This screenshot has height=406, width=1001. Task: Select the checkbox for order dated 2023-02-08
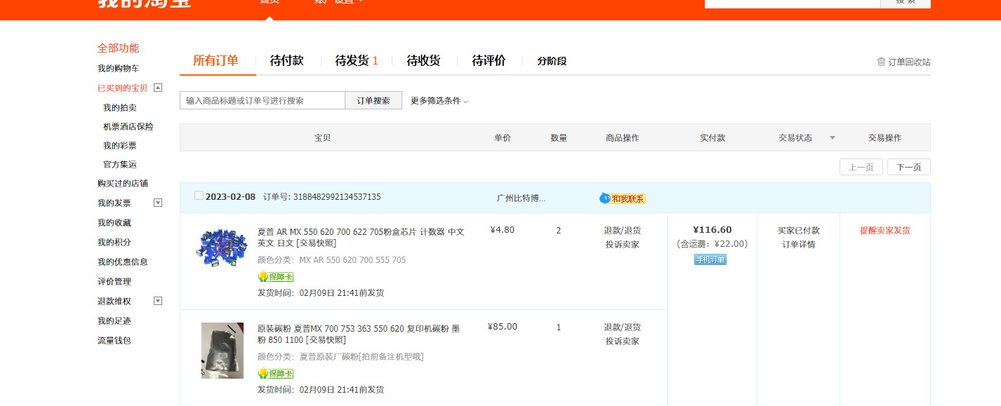click(x=199, y=196)
